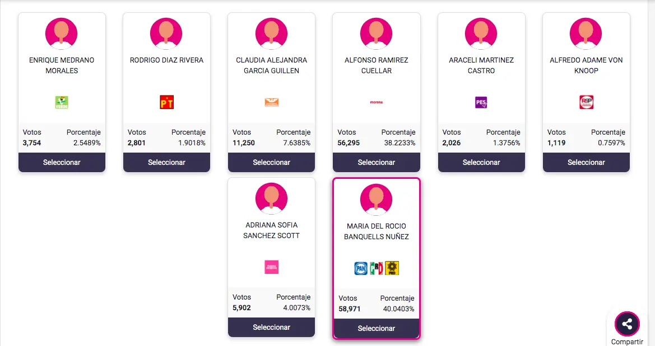
Task: Select candidate Rodrigo Diaz Rivera
Action: pos(166,163)
